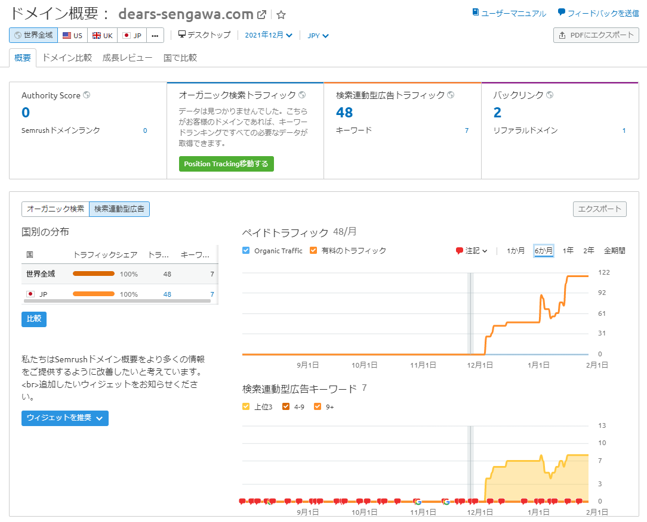Click red note marker at chart start

(x=242, y=501)
